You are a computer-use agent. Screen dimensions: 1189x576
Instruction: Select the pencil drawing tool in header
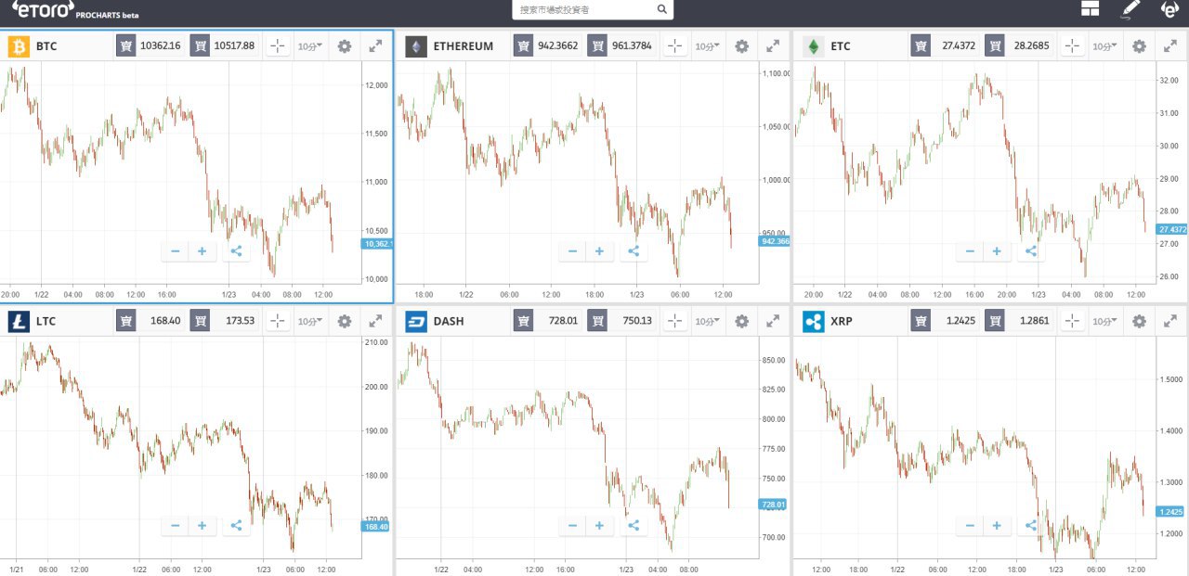click(1130, 9)
